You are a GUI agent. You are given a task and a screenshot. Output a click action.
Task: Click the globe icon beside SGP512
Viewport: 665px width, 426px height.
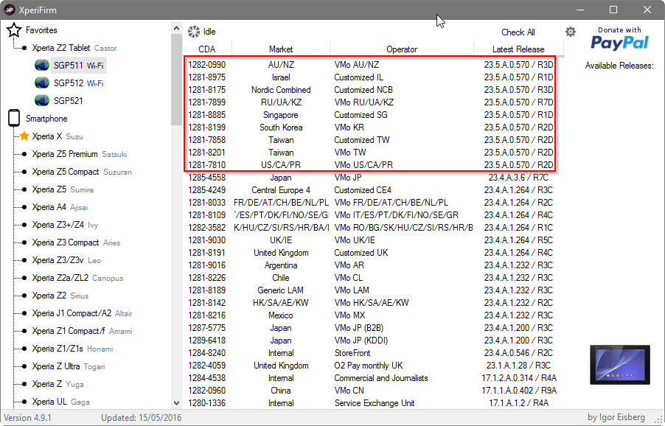(42, 83)
